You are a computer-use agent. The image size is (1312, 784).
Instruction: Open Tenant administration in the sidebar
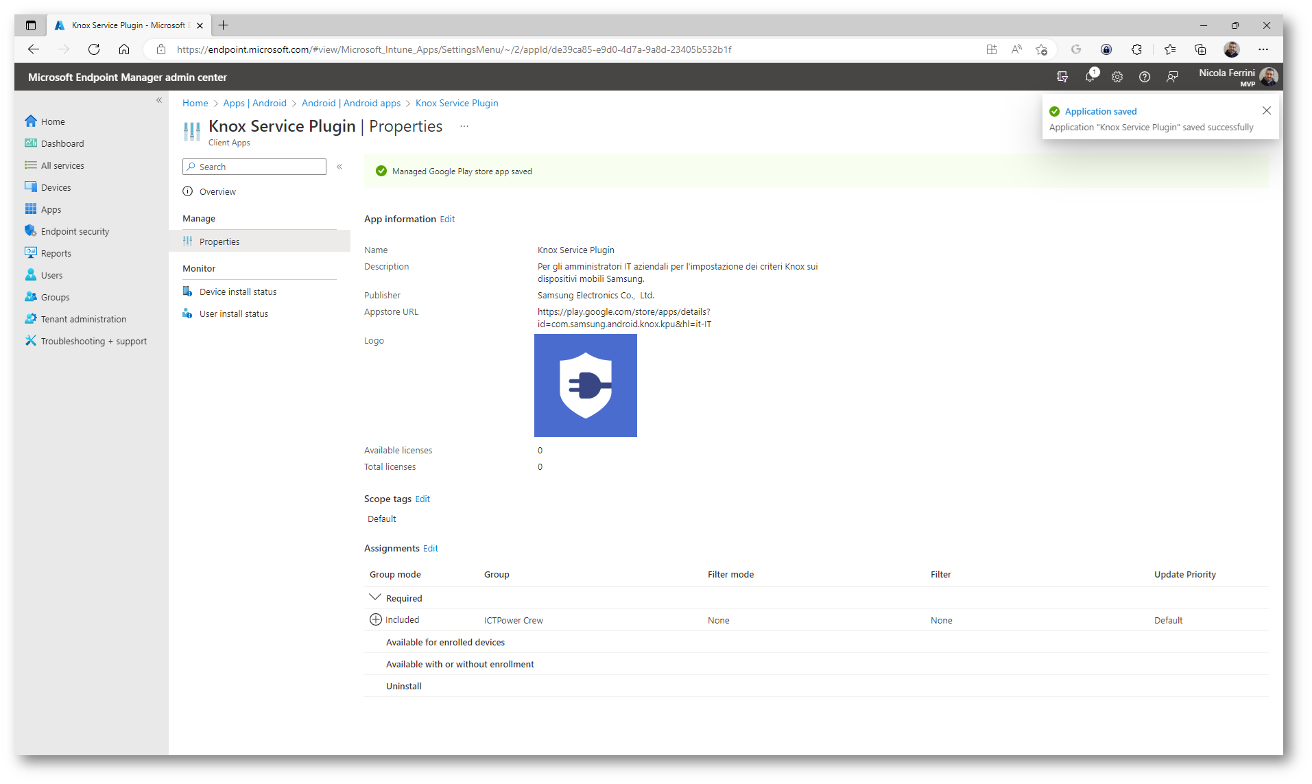click(x=75, y=319)
